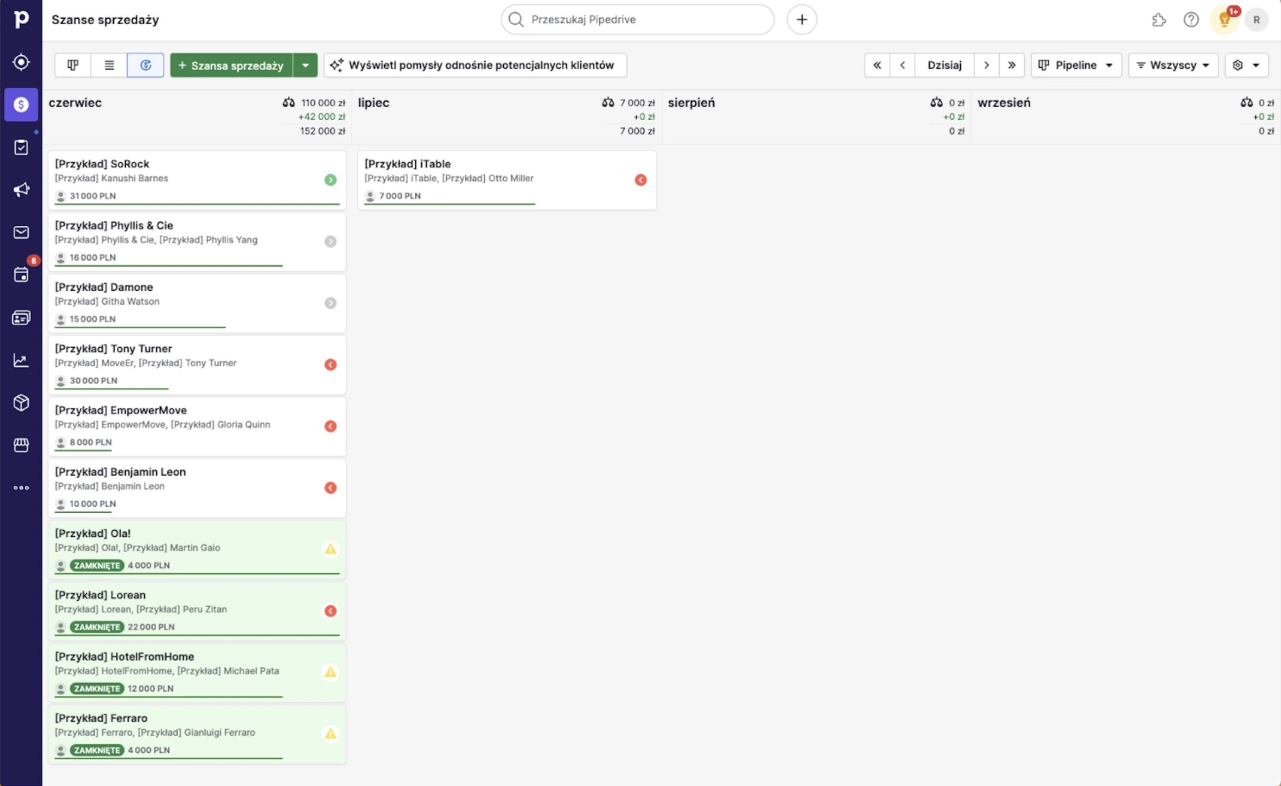
Task: Open Contacts card icon in sidebar
Action: (x=21, y=318)
